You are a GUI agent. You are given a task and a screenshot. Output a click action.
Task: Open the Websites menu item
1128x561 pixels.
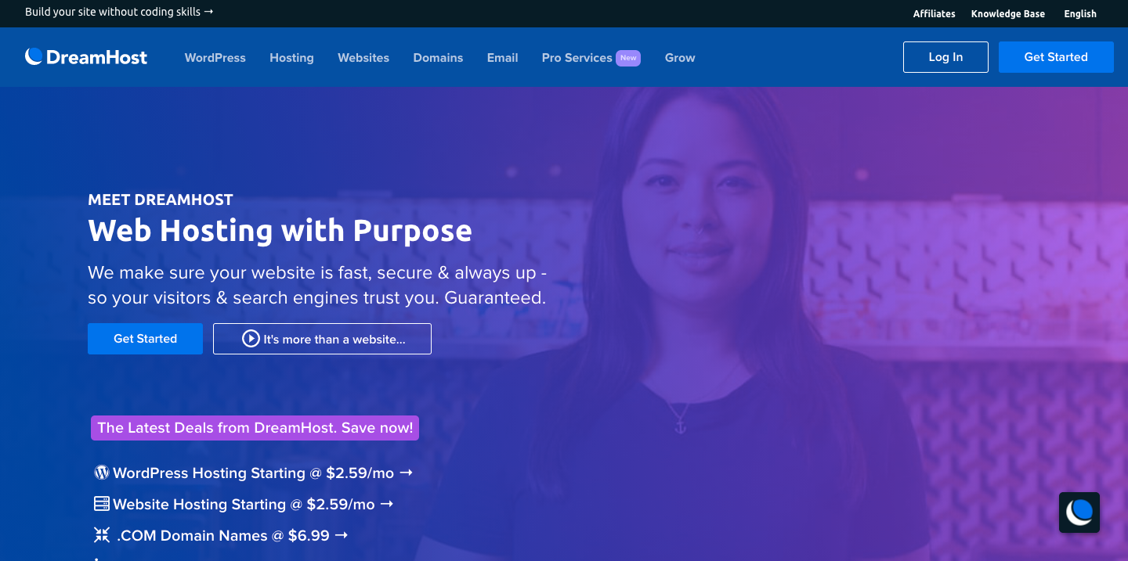363,58
